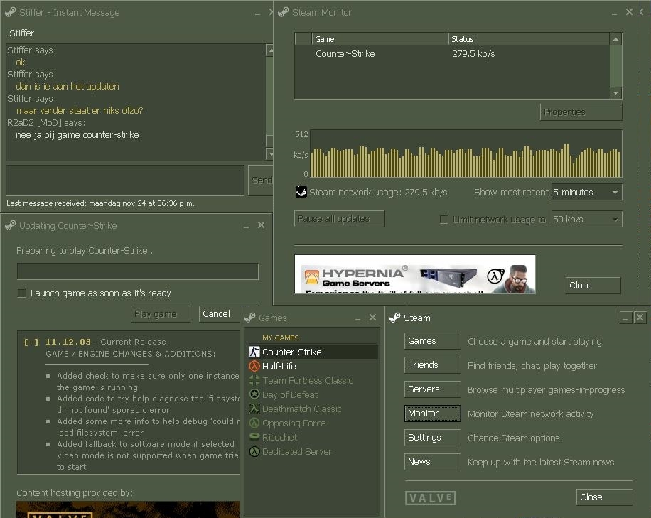Image resolution: width=651 pixels, height=518 pixels.
Task: Click Day of Defeat icon
Action: (254, 394)
